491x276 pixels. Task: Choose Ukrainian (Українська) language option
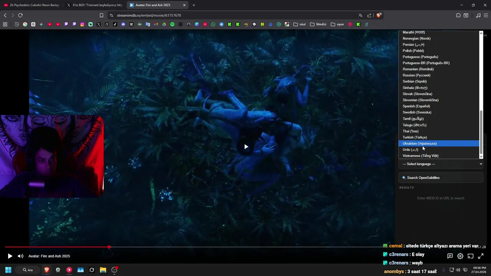point(439,143)
